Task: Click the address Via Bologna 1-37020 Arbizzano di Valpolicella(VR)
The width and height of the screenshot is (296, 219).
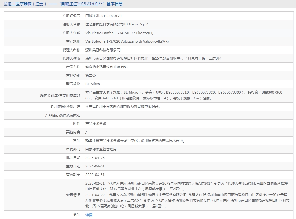Action: tap(127, 41)
